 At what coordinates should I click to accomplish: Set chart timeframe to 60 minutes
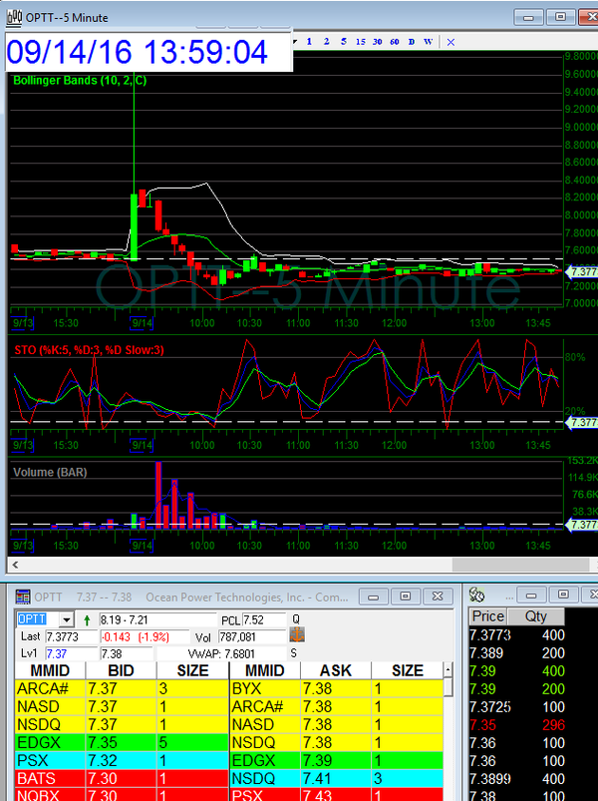(395, 42)
